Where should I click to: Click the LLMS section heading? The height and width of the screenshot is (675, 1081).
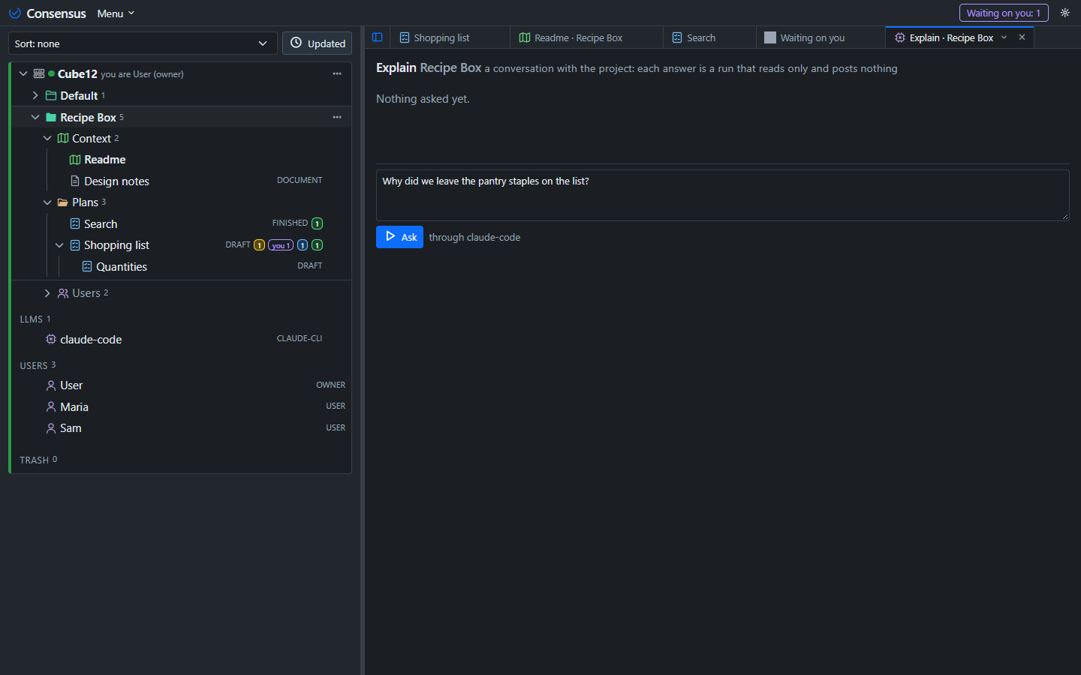pyautogui.click(x=31, y=319)
